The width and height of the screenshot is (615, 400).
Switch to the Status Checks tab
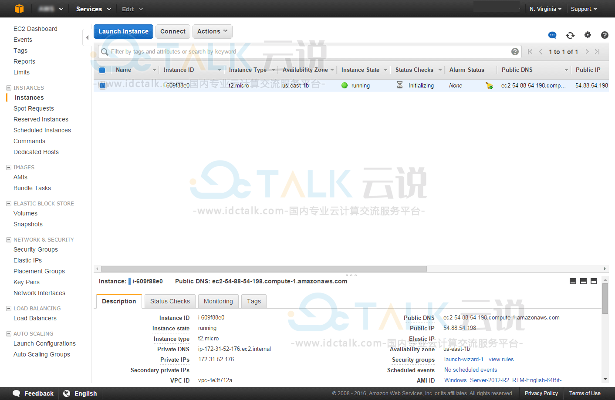point(170,301)
